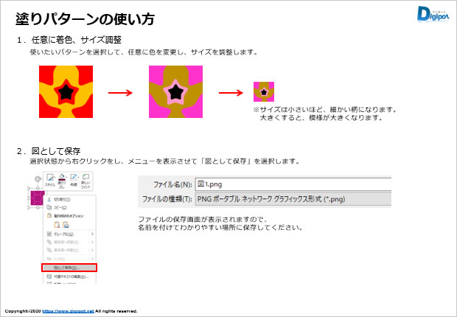Image resolution: width=457 pixels, height=317 pixels.
Task: Choose 'Save as Picture' highlighted menu entry
Action: tap(69, 267)
